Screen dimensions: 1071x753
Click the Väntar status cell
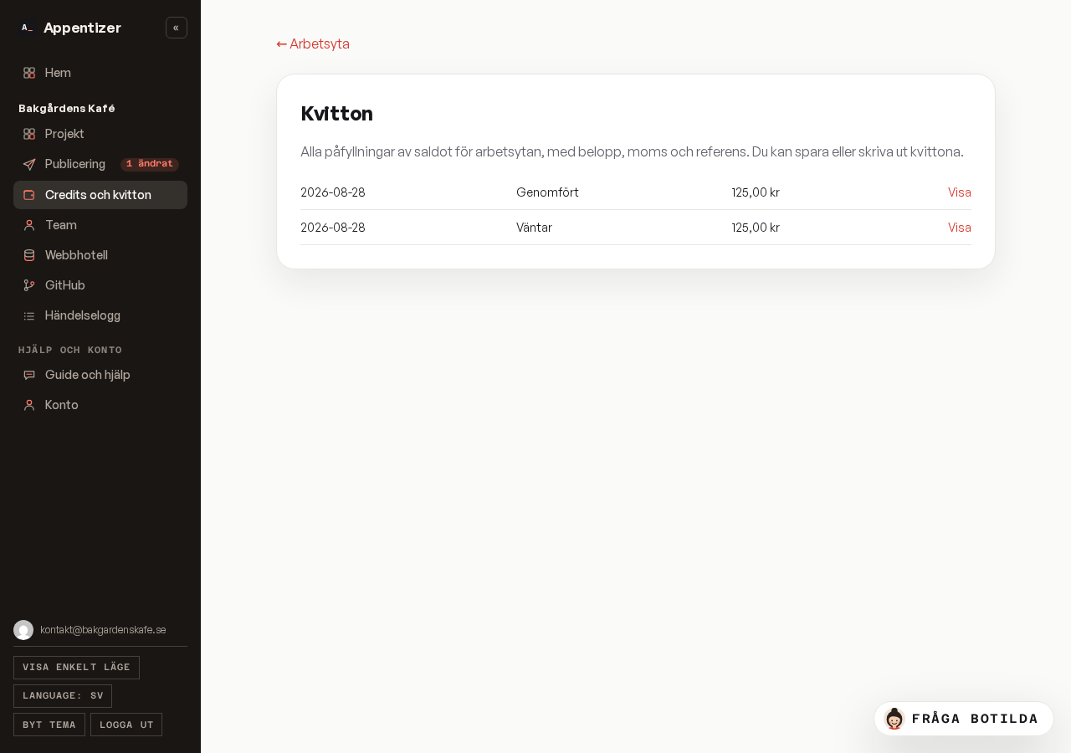click(x=534, y=228)
